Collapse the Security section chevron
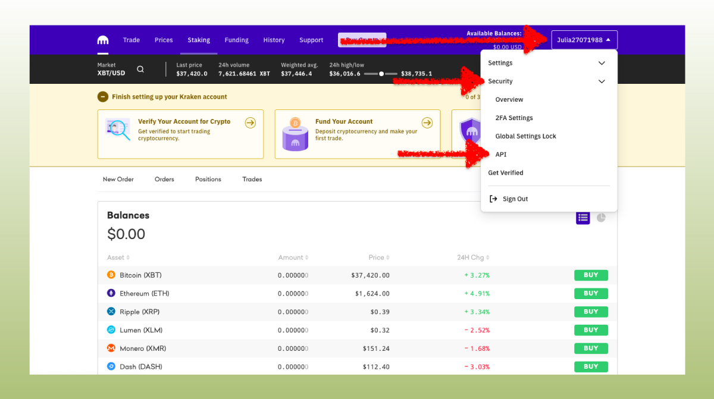Screen dimensions: 714x399 [x=601, y=81]
